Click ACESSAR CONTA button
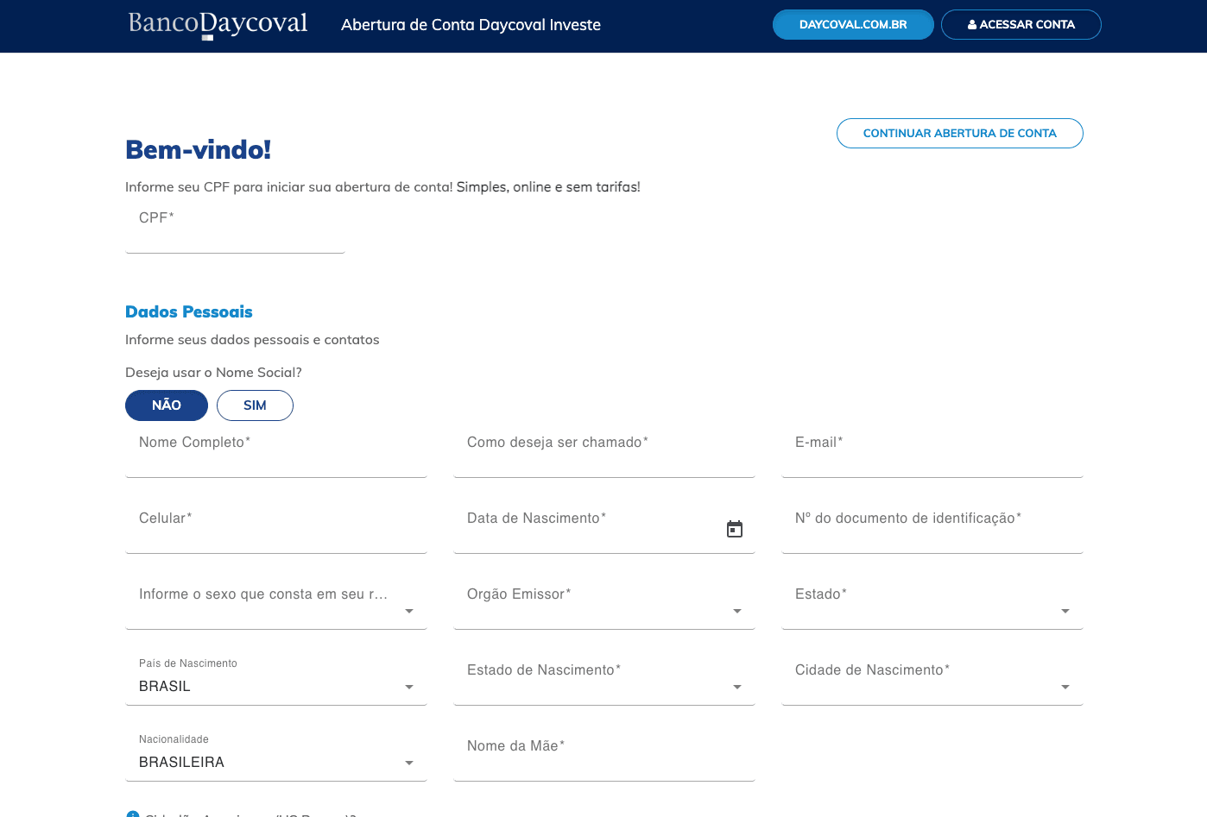The width and height of the screenshot is (1207, 817). (x=1021, y=24)
